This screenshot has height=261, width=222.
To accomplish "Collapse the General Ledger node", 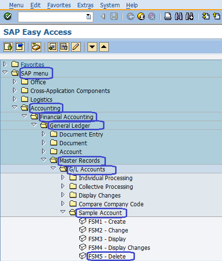I will click(x=34, y=124).
